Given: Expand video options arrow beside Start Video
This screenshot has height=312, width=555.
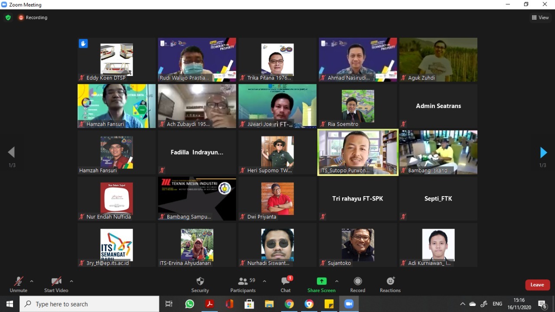Looking at the screenshot, I should pyautogui.click(x=72, y=281).
